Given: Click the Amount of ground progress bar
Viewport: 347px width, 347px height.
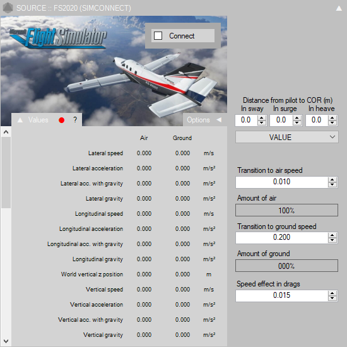Looking at the screenshot, I should pos(286,266).
